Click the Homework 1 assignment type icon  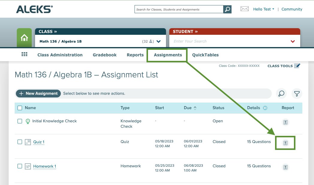click(28, 166)
